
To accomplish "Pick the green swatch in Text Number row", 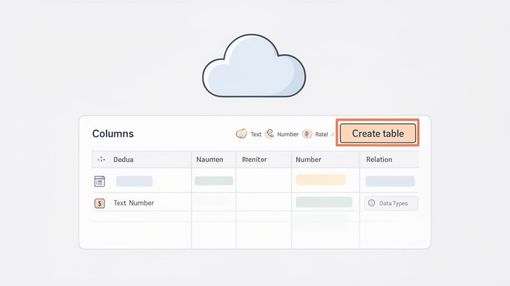I will tap(324, 202).
